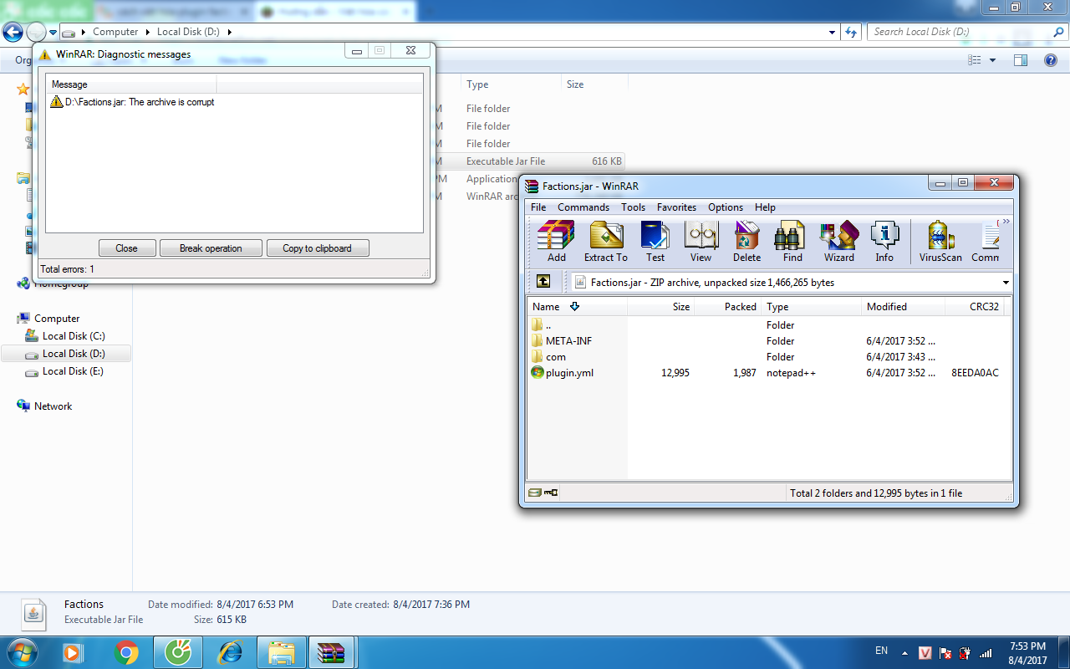Toggle the Explorer preview pane icon
Screen dimensions: 1070x669
1020,60
